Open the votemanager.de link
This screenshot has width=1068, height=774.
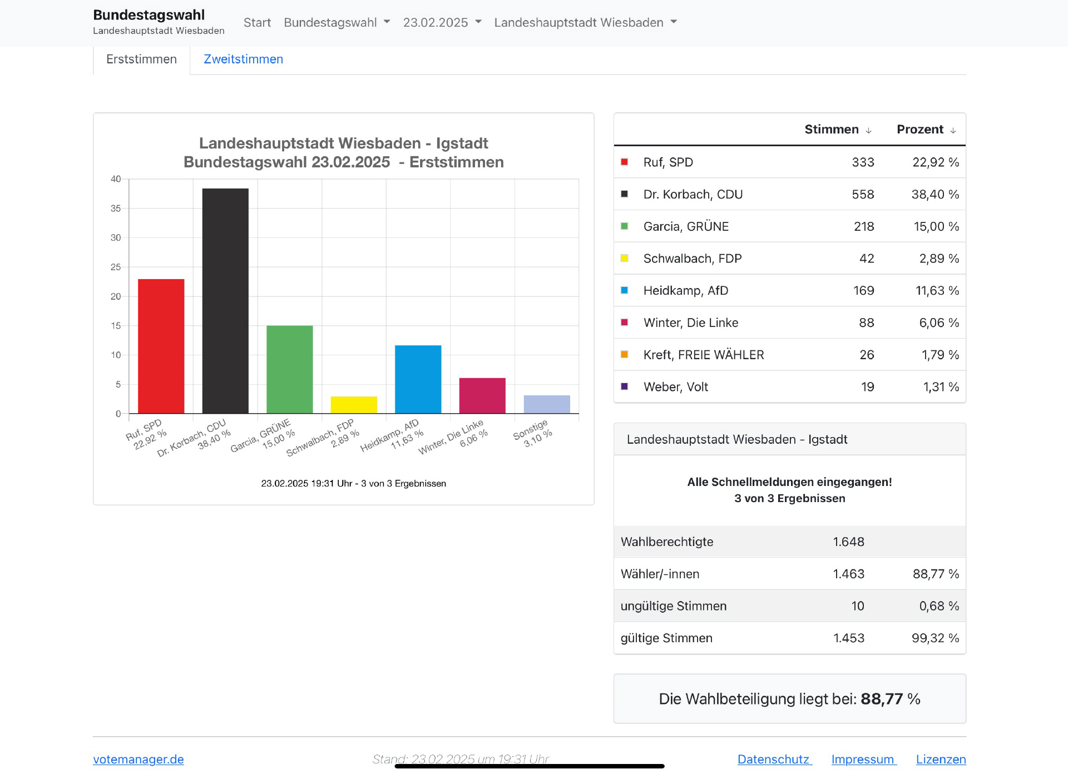tap(138, 759)
